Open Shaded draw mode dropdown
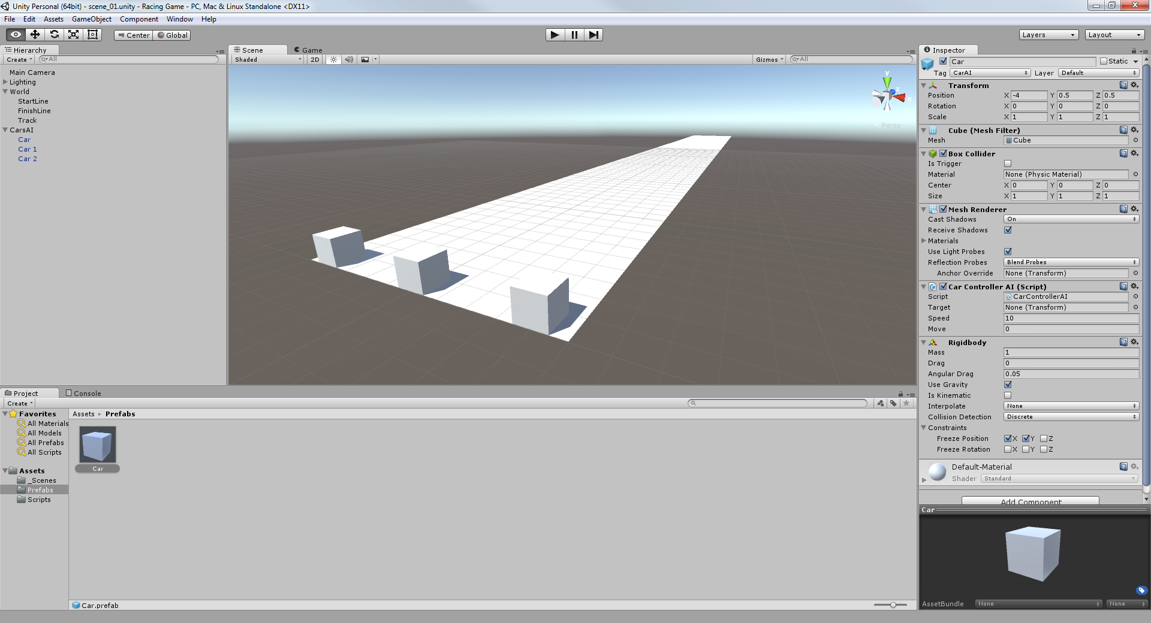The width and height of the screenshot is (1151, 623). point(268,59)
